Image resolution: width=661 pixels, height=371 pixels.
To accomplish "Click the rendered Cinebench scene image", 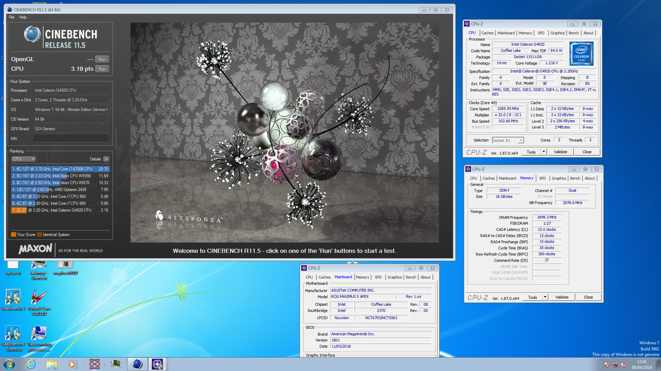I will 284,133.
